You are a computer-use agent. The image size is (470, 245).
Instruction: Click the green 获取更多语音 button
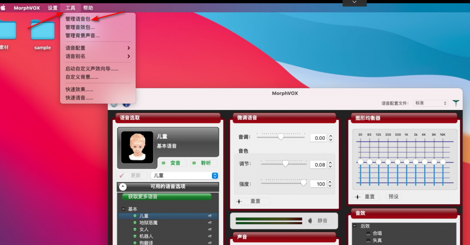167,197
